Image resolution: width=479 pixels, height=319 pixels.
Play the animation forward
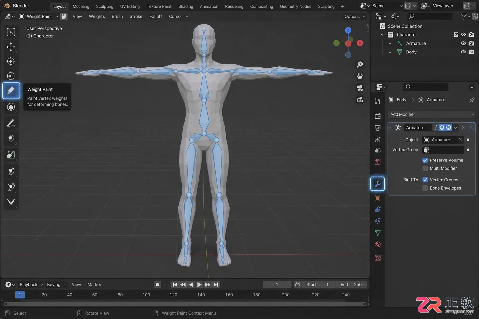199,285
